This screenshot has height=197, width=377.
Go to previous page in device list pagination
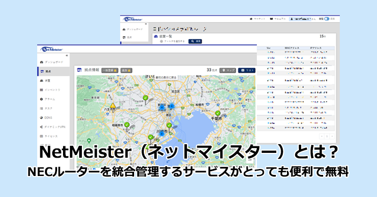pyautogui.click(x=322, y=136)
